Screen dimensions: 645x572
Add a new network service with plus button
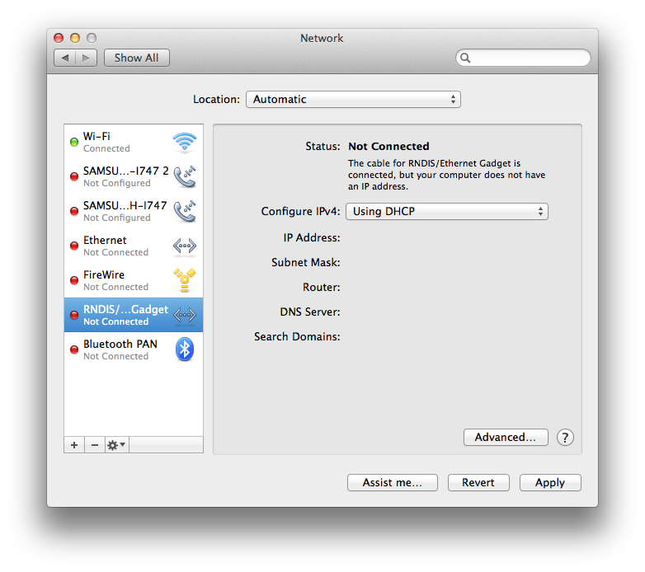(x=74, y=445)
